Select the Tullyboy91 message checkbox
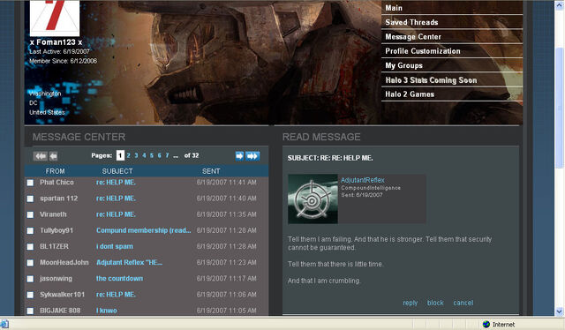Viewport: 565px width, 330px height. (30, 230)
